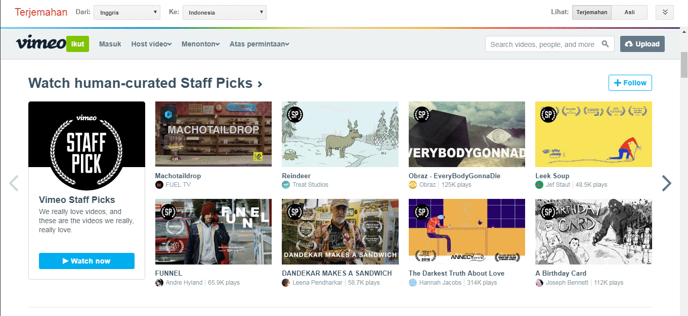
Task: Click the Hannah Jacobs name link
Action: (440, 283)
